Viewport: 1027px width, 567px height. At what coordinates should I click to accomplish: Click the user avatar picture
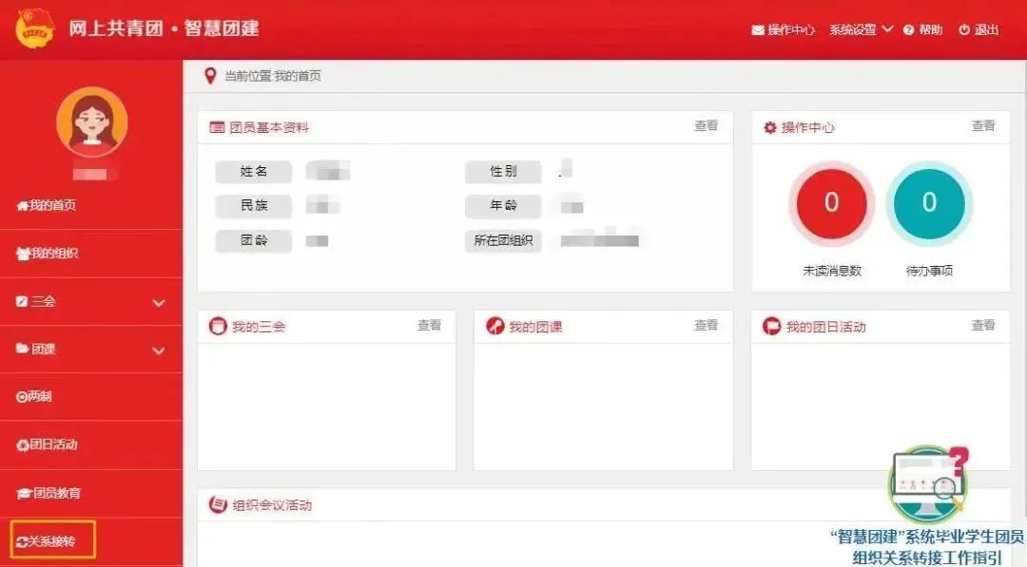(91, 122)
